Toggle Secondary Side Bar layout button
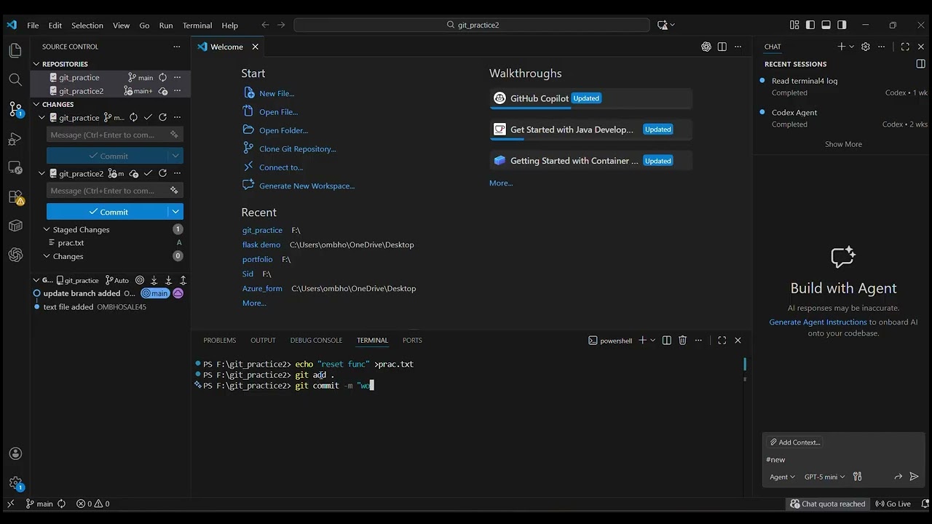 pos(842,25)
